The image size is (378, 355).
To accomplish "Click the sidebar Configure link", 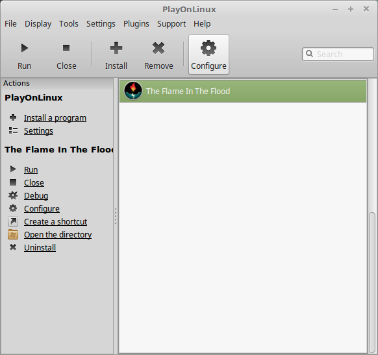I will click(42, 208).
